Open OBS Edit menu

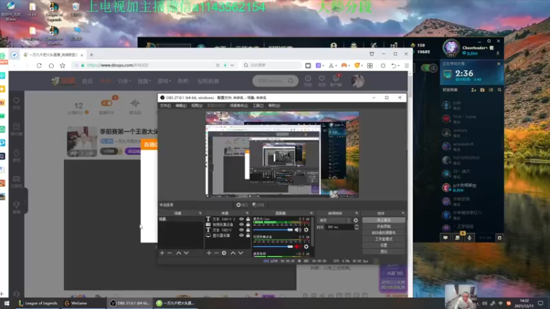tap(181, 106)
